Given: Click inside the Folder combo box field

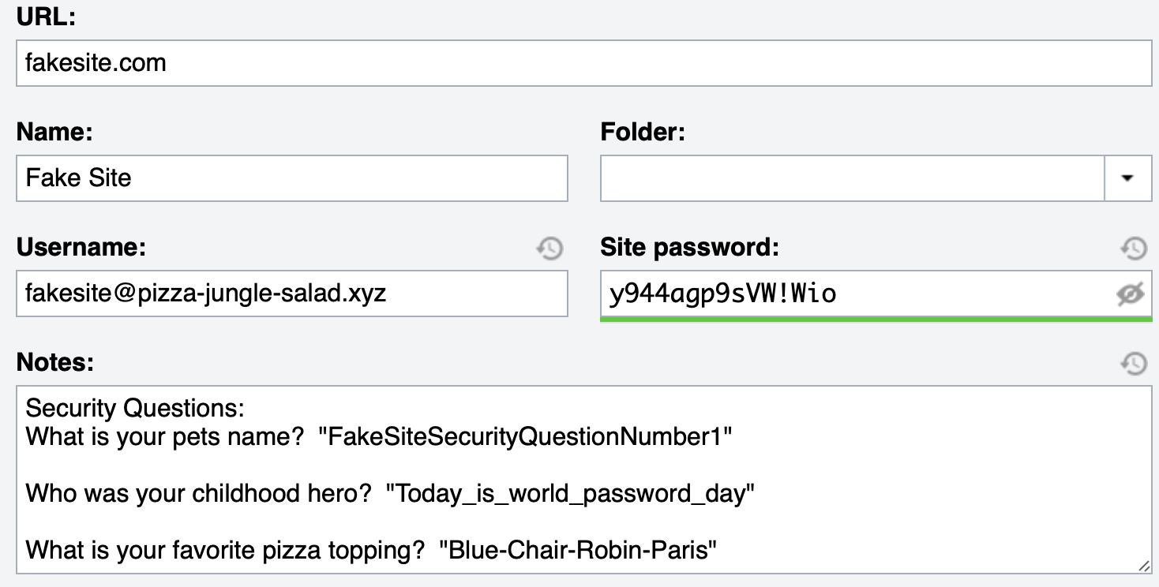Looking at the screenshot, I should click(853, 178).
